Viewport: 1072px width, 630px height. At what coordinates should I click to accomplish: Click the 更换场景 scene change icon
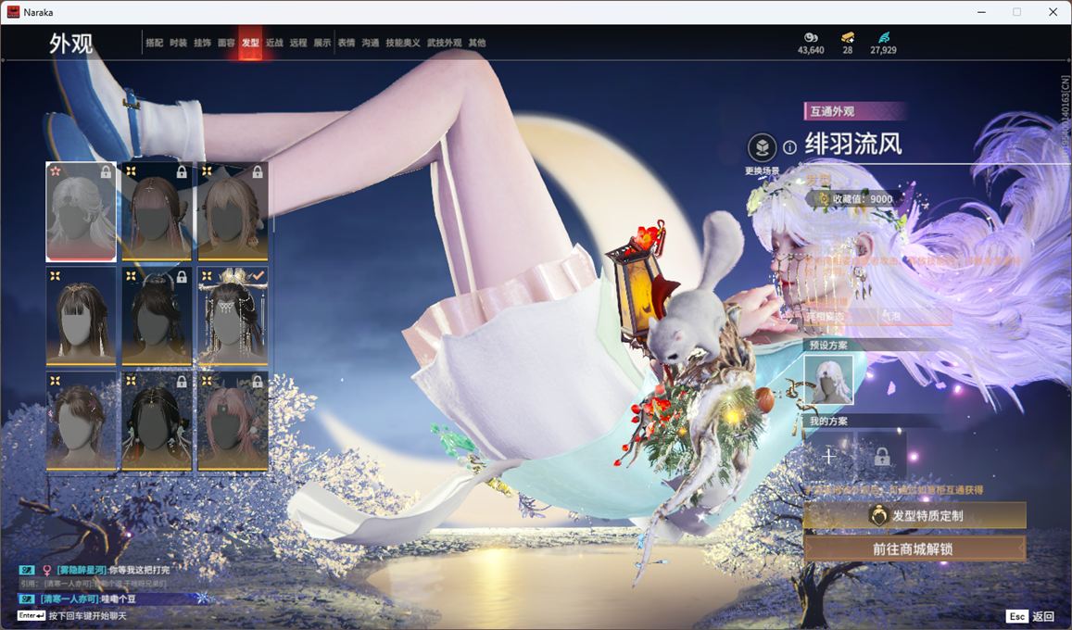[x=762, y=147]
